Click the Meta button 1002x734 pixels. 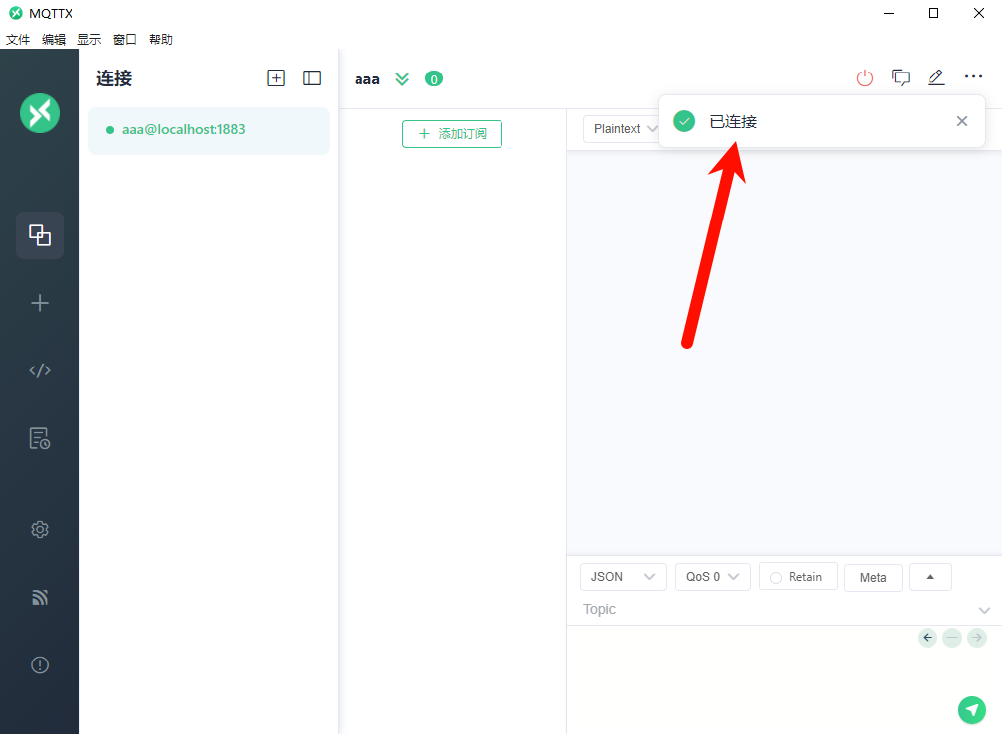pyautogui.click(x=873, y=578)
